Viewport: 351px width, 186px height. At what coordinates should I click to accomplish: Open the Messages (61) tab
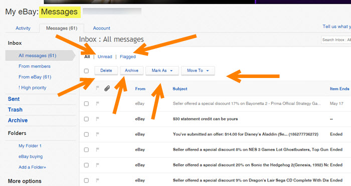62,28
